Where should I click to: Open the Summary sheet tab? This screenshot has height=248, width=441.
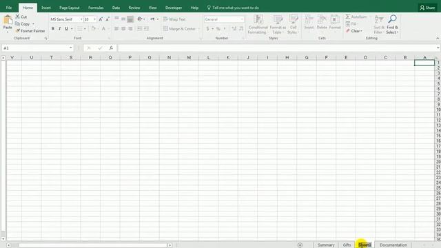(326, 245)
